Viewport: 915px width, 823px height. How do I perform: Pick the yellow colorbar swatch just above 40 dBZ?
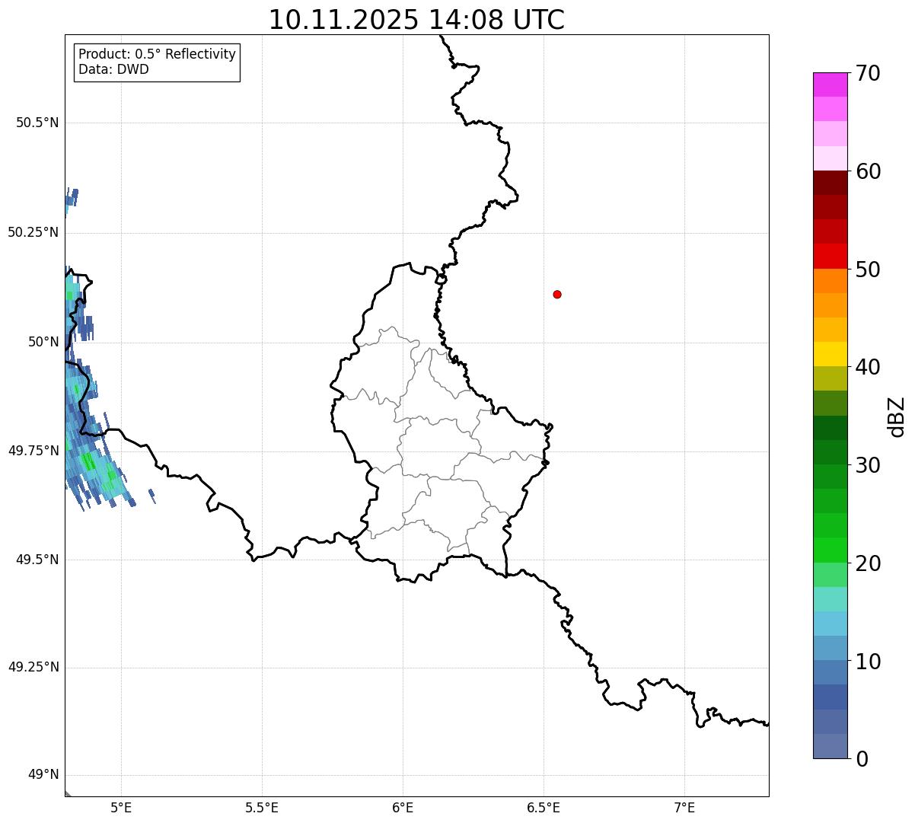click(830, 354)
